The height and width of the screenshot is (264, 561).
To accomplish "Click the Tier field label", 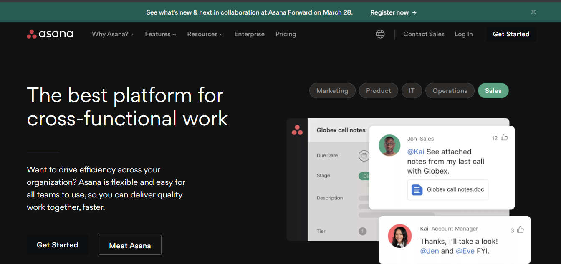I will [321, 231].
